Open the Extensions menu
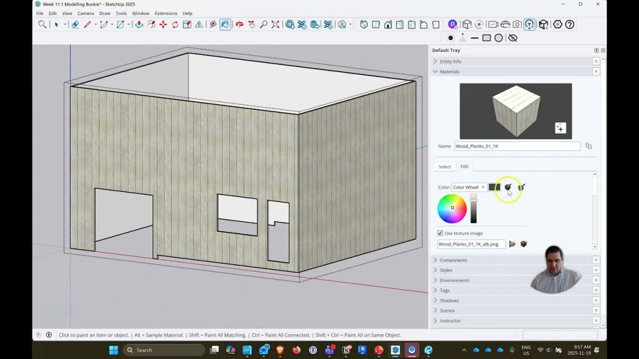 click(165, 13)
